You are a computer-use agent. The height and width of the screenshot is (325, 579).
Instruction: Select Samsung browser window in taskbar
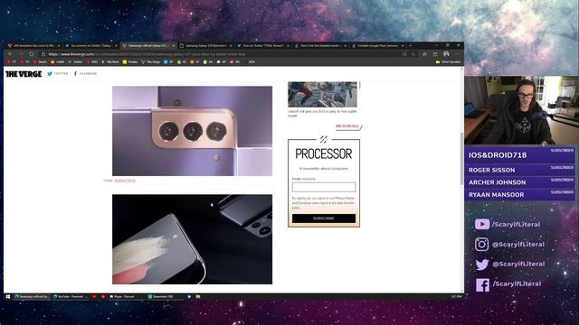(32, 296)
